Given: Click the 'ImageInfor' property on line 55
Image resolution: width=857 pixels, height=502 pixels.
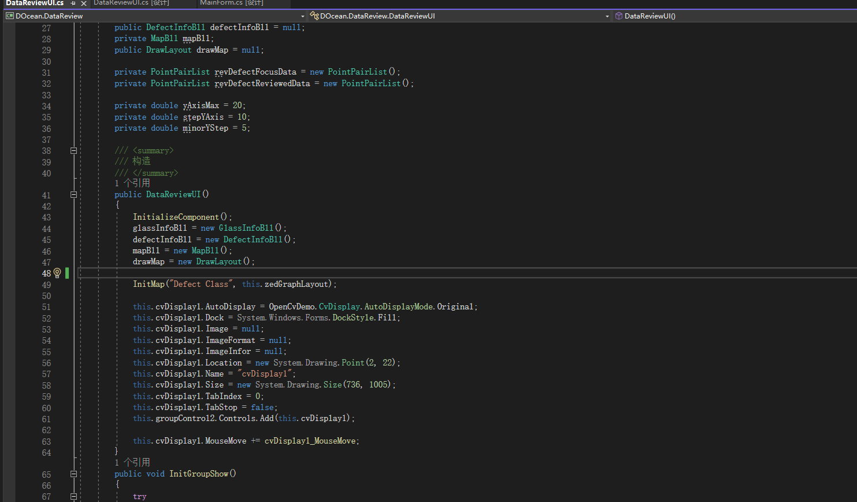Looking at the screenshot, I should pyautogui.click(x=228, y=351).
